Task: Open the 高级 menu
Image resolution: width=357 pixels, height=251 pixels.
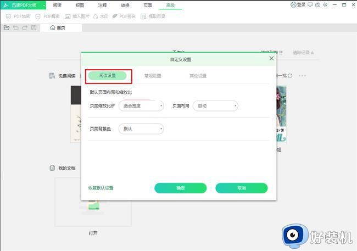Action: (x=170, y=5)
